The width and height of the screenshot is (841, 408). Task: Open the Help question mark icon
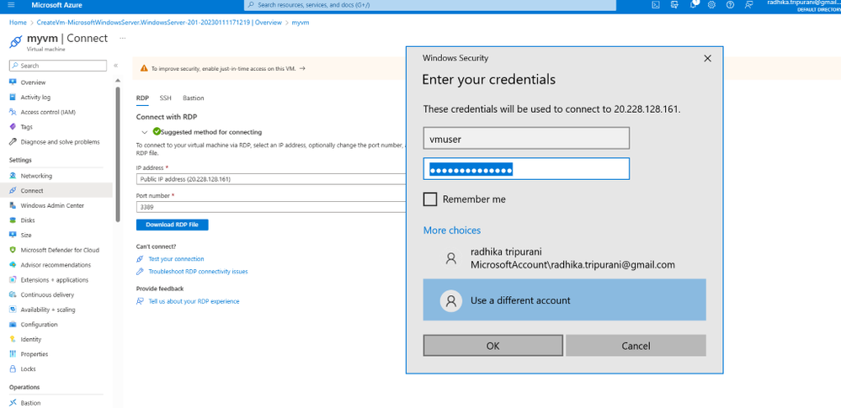730,5
